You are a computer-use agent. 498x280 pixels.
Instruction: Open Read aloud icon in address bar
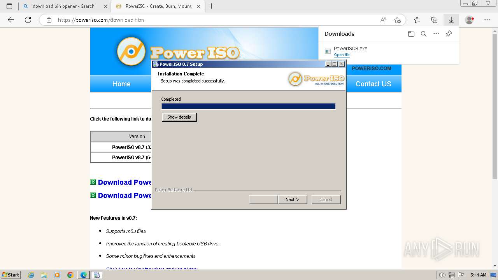pyautogui.click(x=383, y=20)
